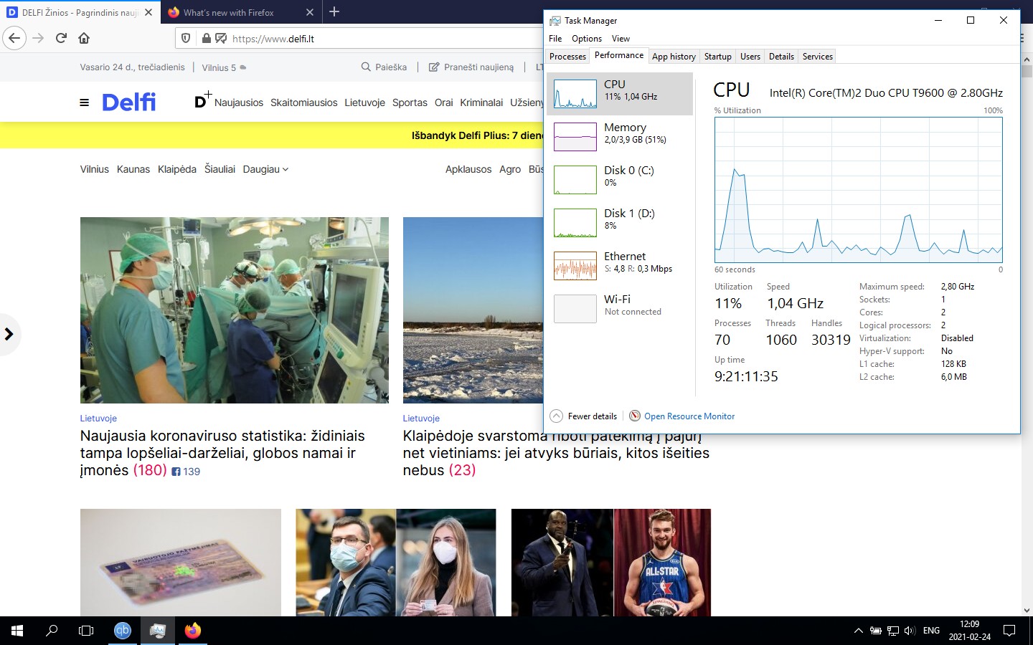Close the What's new with Firefox tab

310,12
